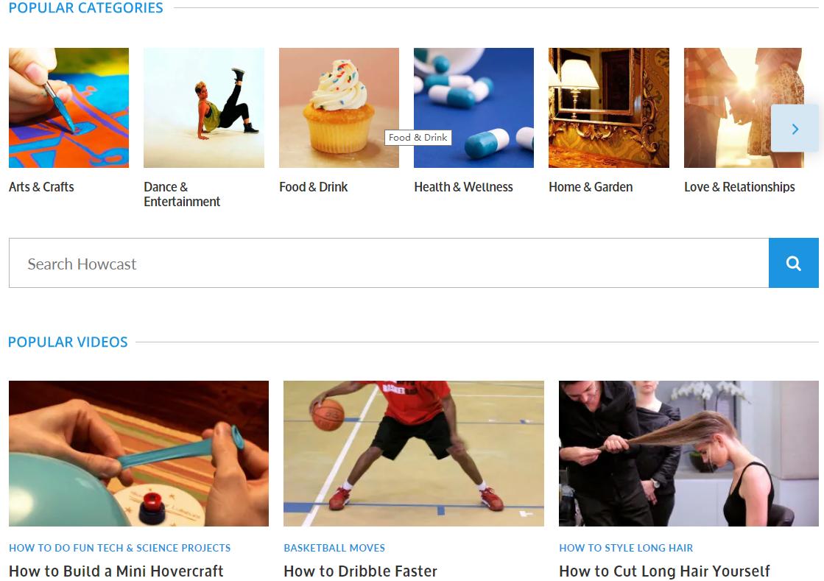Image resolution: width=824 pixels, height=581 pixels.
Task: Open How to Do Fun Tech & Science Projects
Action: pos(120,548)
